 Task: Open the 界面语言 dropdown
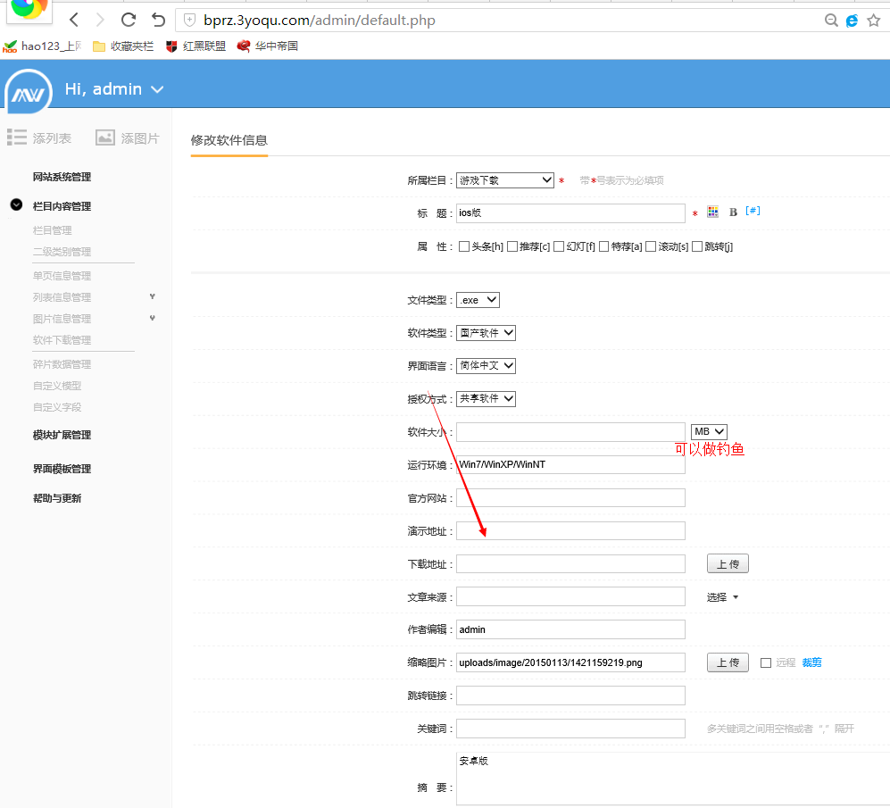(486, 366)
